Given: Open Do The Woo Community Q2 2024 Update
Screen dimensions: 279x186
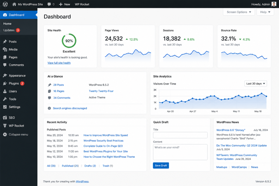Looking at the screenshot, I should [241, 145].
